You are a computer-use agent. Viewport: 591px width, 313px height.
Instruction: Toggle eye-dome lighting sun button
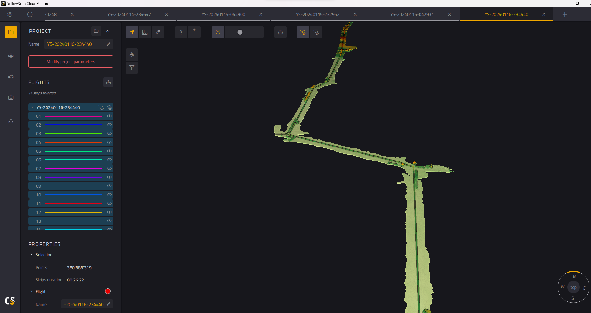218,32
